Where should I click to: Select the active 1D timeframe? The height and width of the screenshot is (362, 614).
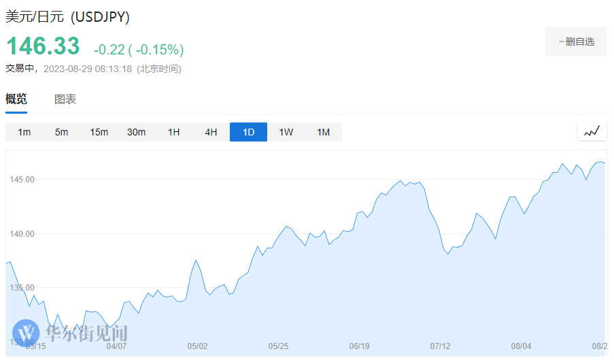(249, 132)
